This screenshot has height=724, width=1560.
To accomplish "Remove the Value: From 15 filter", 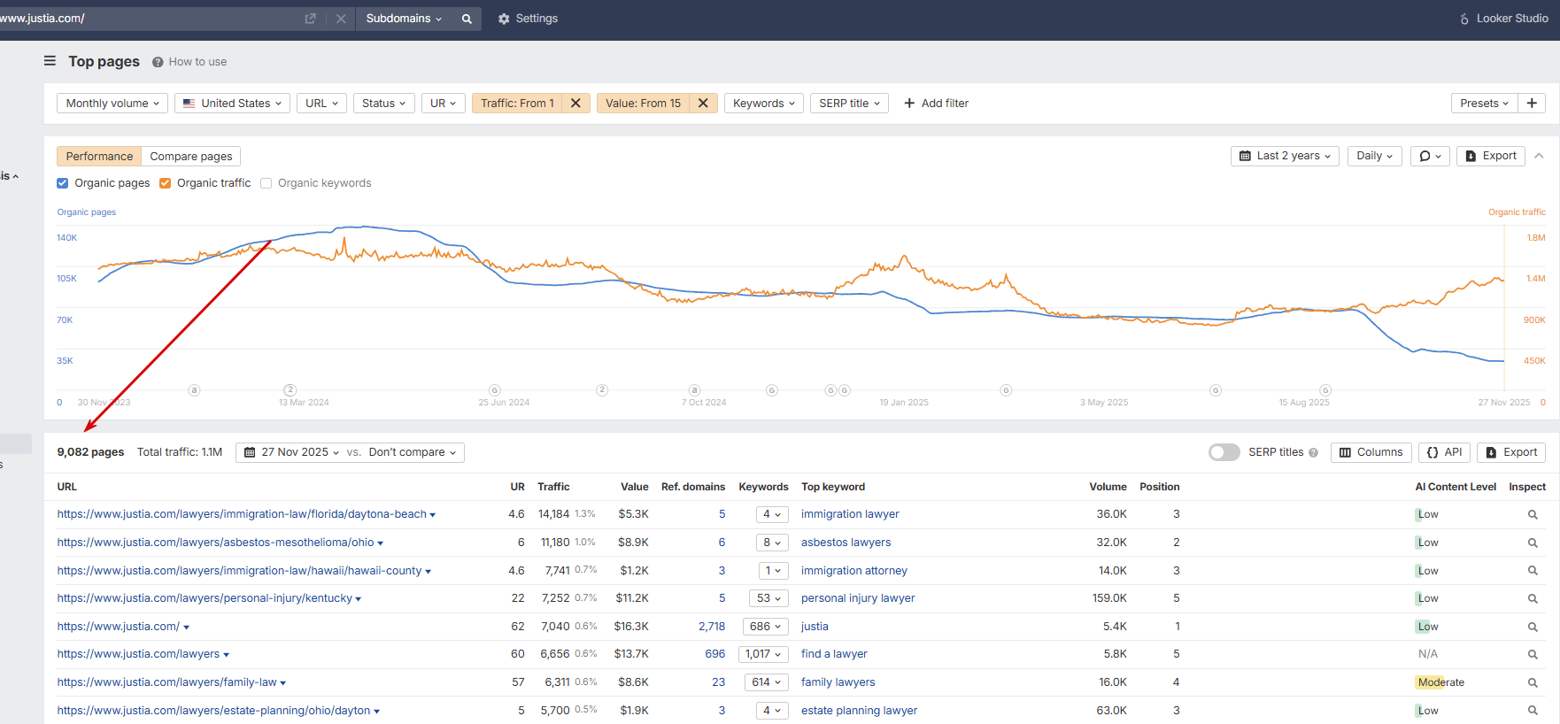I will [x=703, y=104].
